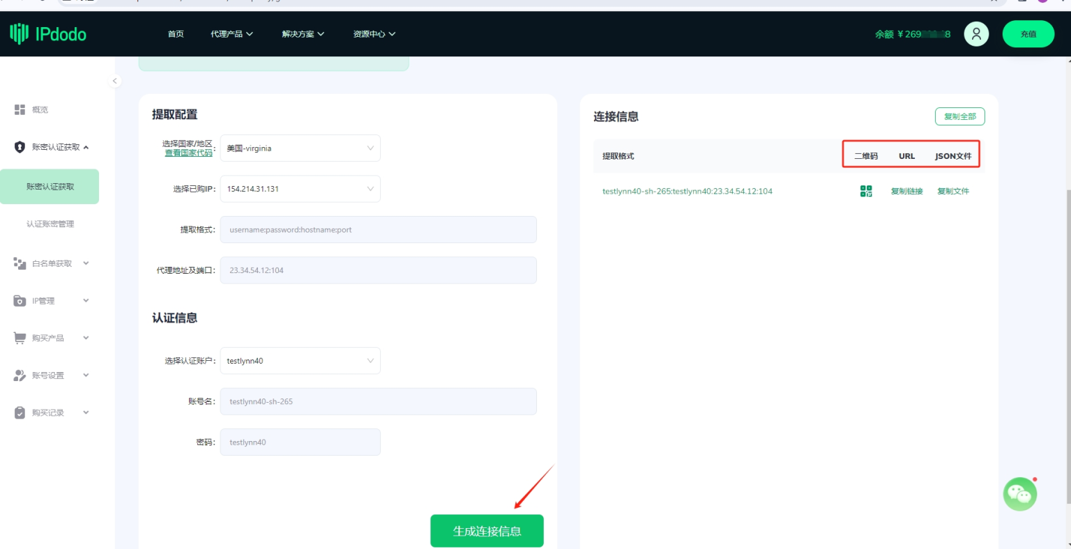Open the 账号设置 account settings icon
1071x549 pixels.
click(19, 375)
